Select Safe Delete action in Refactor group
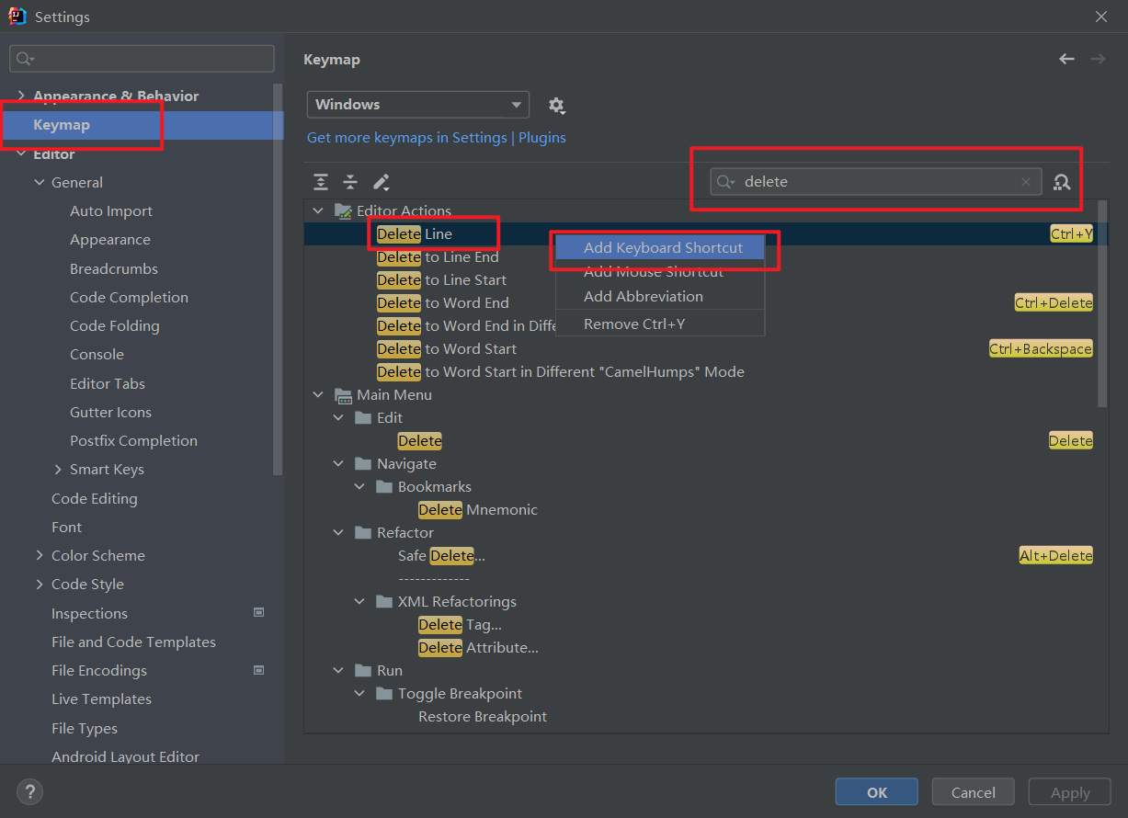This screenshot has height=818, width=1128. tap(441, 556)
